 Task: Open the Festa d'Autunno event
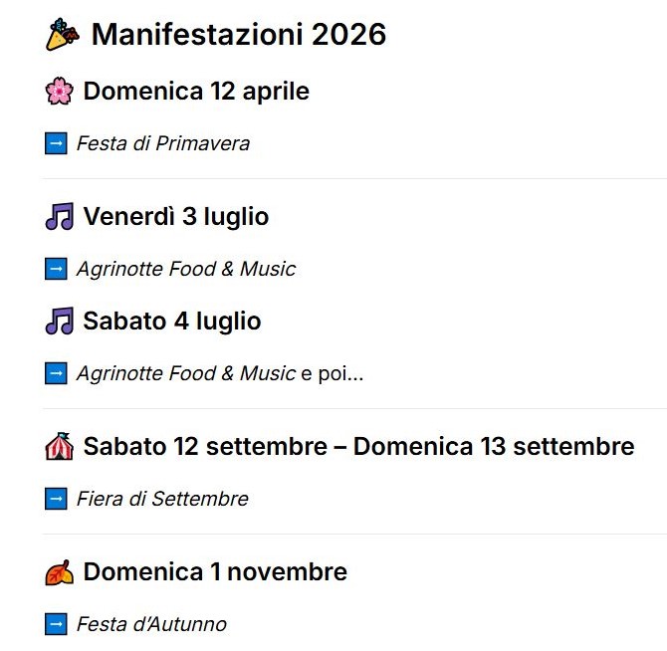[x=151, y=624]
